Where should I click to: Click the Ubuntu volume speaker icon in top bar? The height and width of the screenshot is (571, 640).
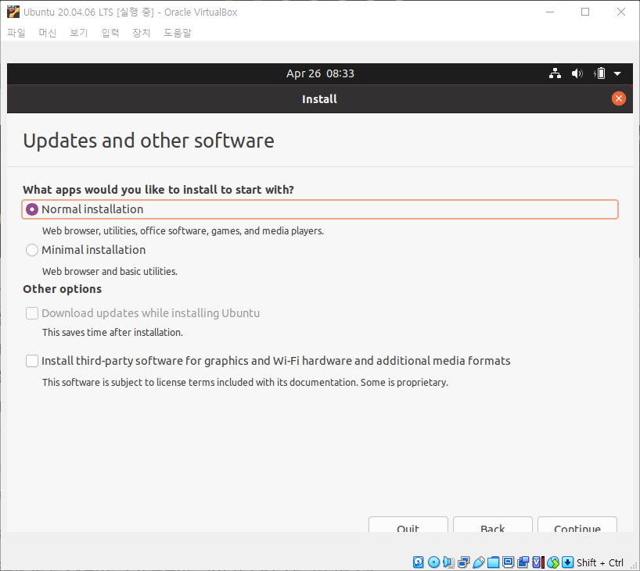pyautogui.click(x=577, y=73)
